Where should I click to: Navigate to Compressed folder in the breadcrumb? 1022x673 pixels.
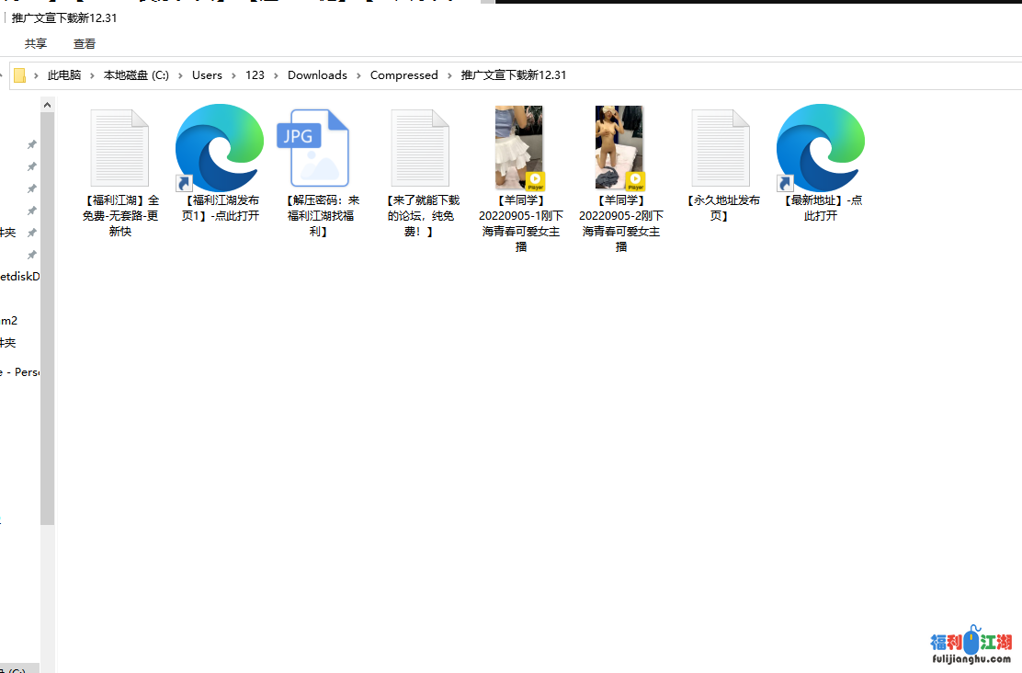click(403, 75)
